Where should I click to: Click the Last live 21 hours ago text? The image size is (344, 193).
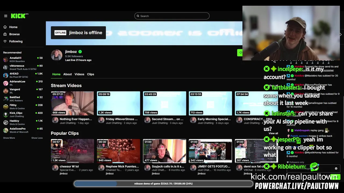pos(78,60)
